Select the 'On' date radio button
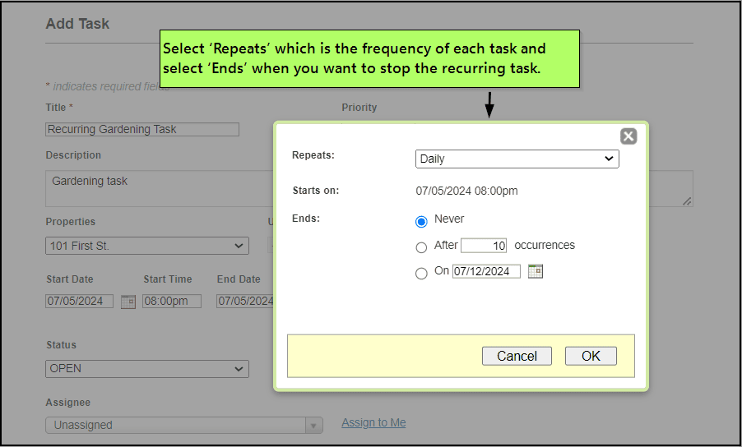Image resolution: width=742 pixels, height=447 pixels. click(421, 274)
